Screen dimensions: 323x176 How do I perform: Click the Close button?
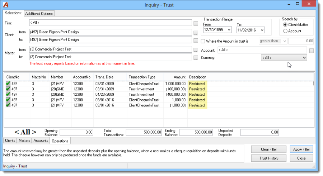[x=301, y=158]
